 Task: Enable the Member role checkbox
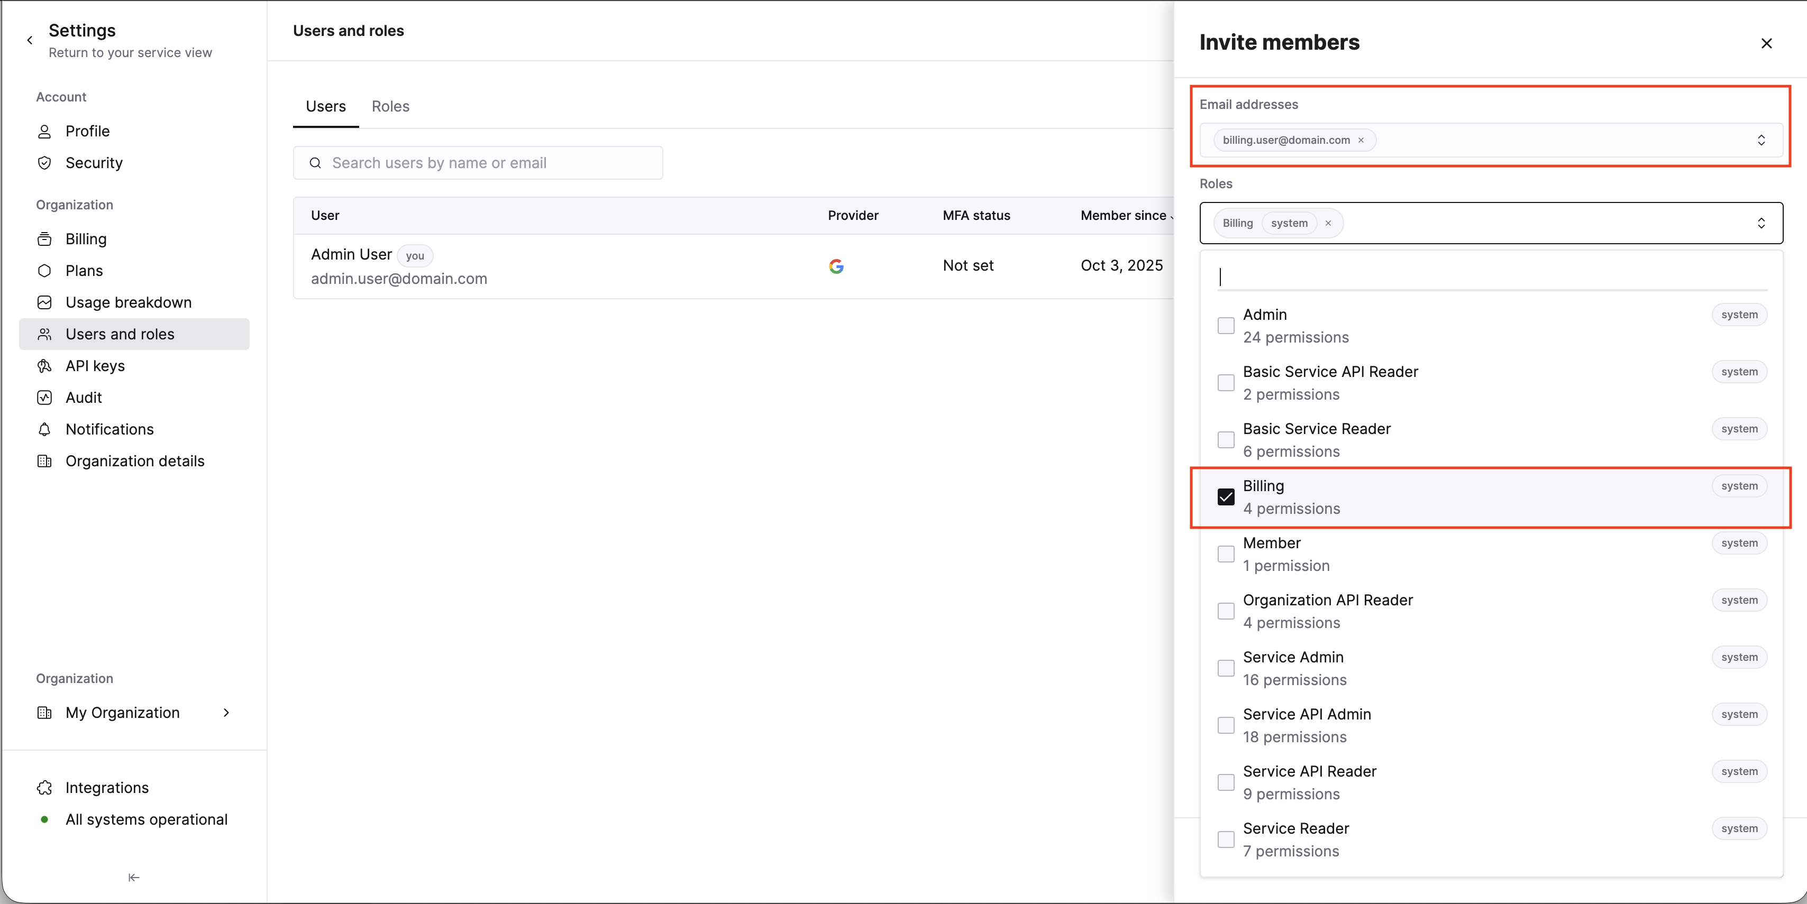point(1226,555)
